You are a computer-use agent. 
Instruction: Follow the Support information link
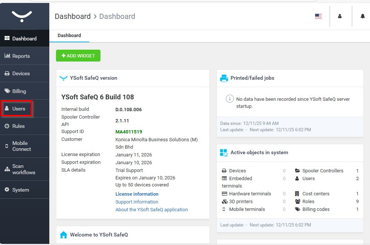pos(137,202)
